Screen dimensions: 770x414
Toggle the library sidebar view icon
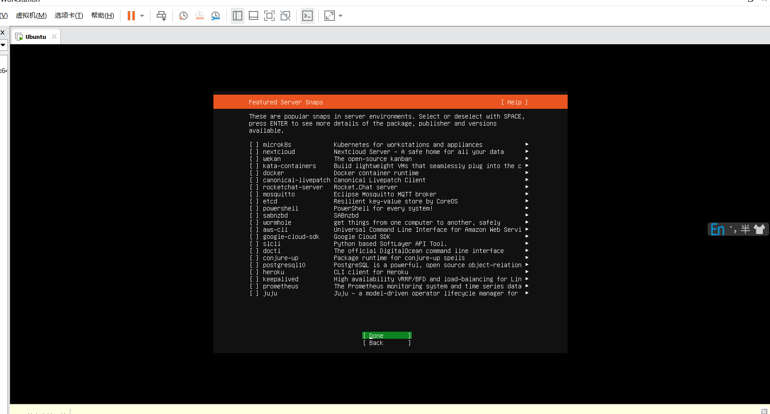click(237, 16)
